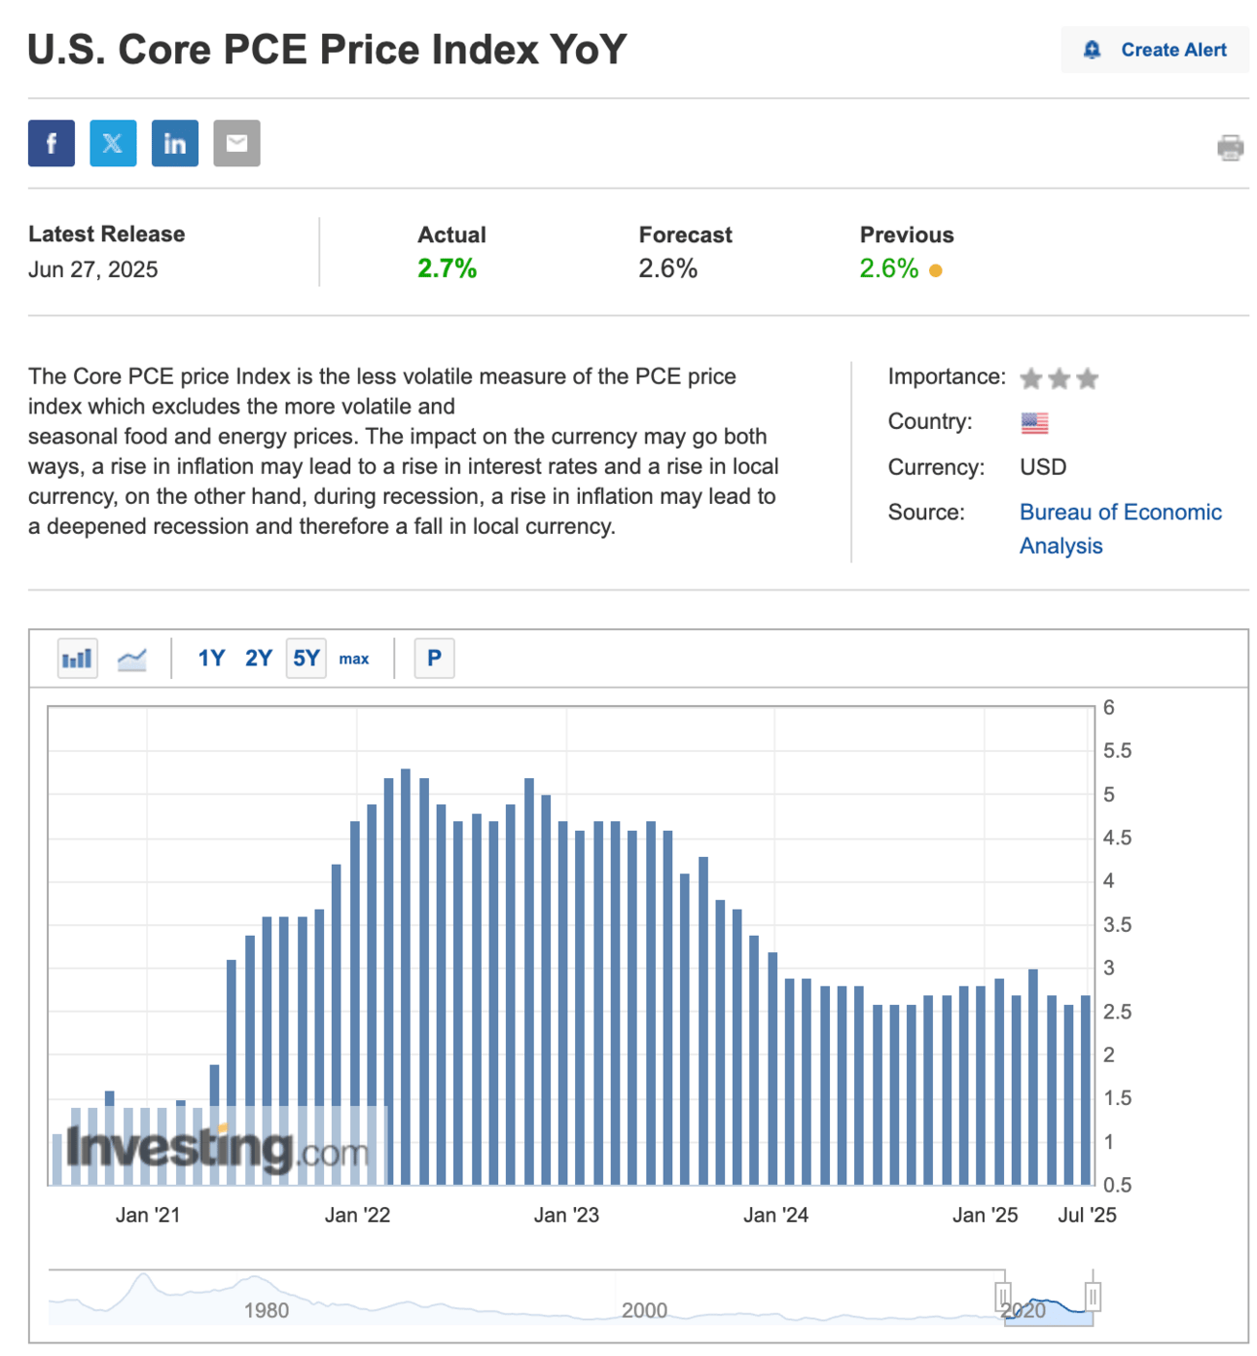This screenshot has height=1356, width=1257.
Task: Click the left range slider handle
Action: click(x=1003, y=1296)
